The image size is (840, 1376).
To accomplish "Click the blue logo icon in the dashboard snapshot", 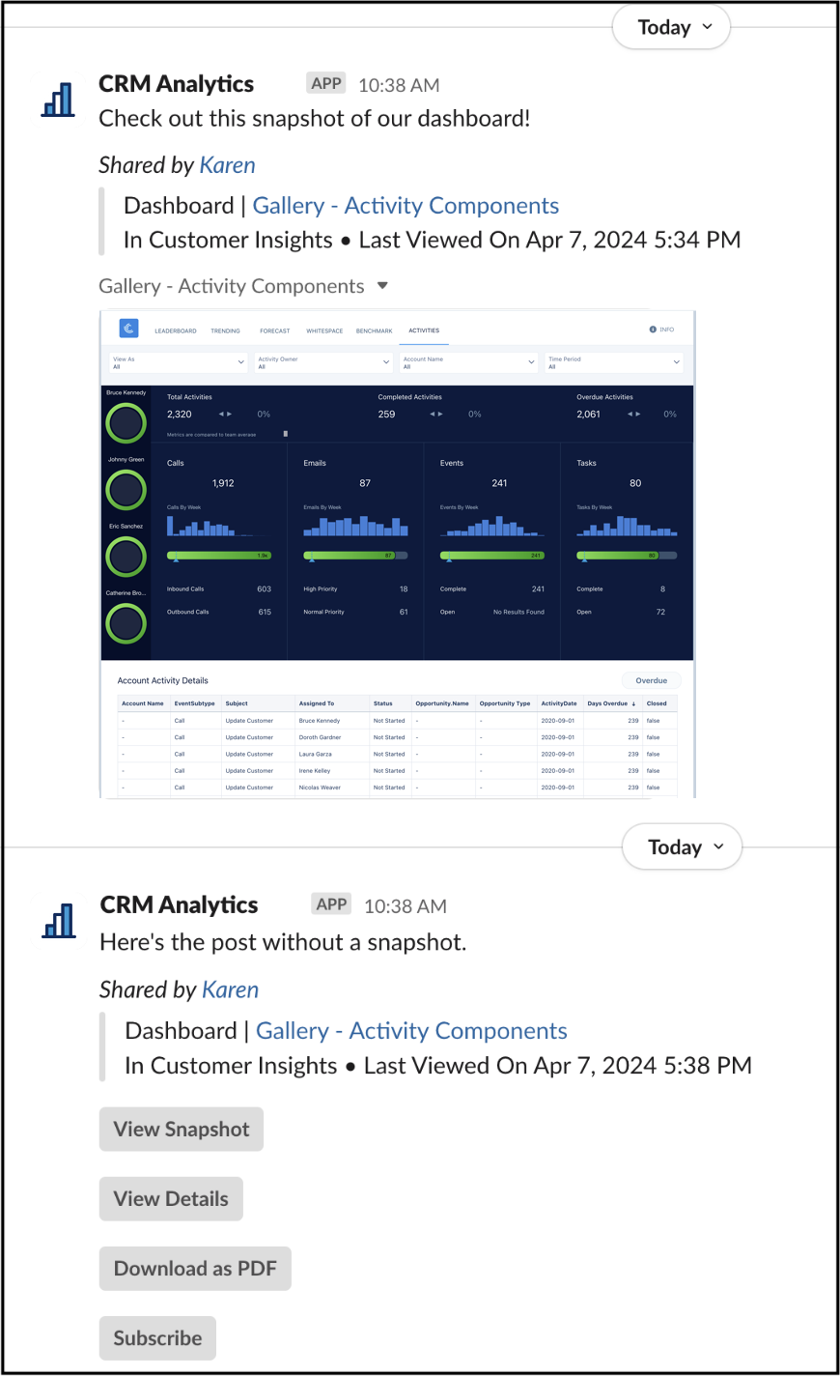I will click(x=128, y=330).
